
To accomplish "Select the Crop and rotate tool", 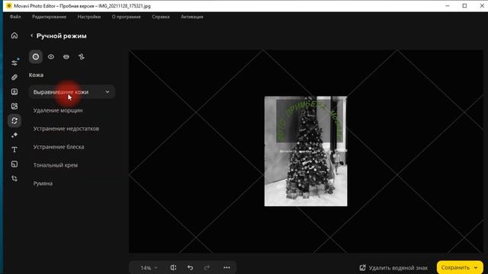I will [14, 179].
